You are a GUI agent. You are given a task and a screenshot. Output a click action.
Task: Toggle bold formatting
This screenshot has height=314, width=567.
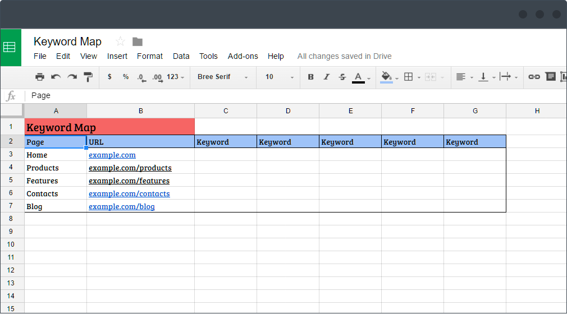pos(310,77)
